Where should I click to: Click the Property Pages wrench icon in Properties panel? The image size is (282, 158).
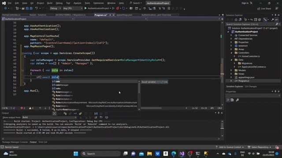pyautogui.click(x=237, y=100)
